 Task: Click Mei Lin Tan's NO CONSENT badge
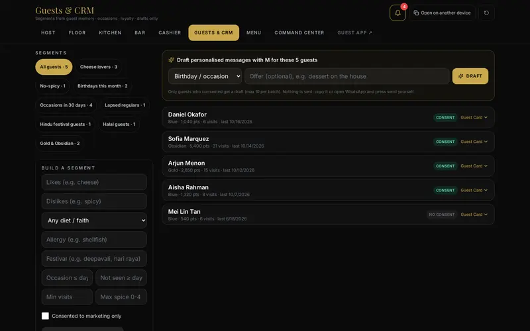click(x=442, y=214)
